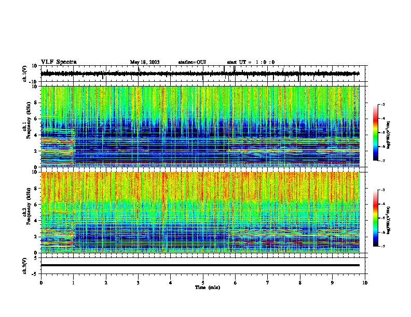Click the "Time (min)" axis label
Viewport: 411px width, 317px height.
208,287
